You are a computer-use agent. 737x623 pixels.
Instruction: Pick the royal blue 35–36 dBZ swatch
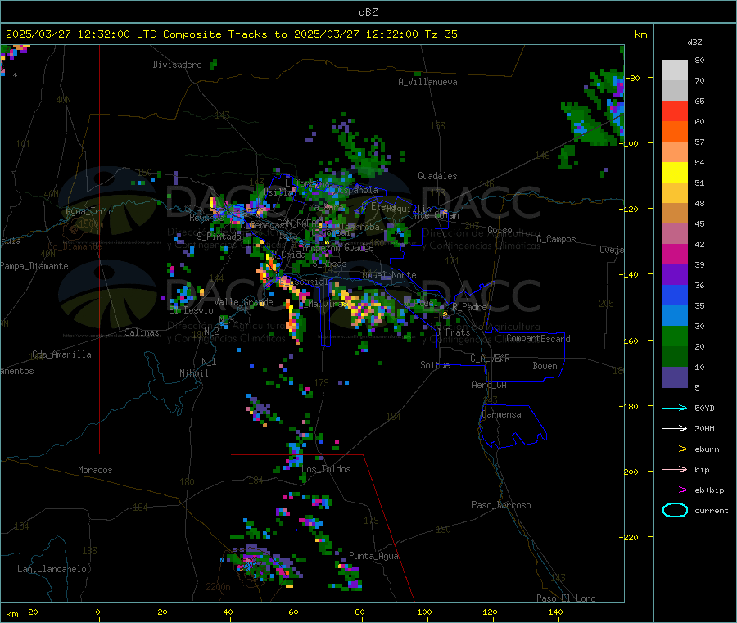point(675,296)
